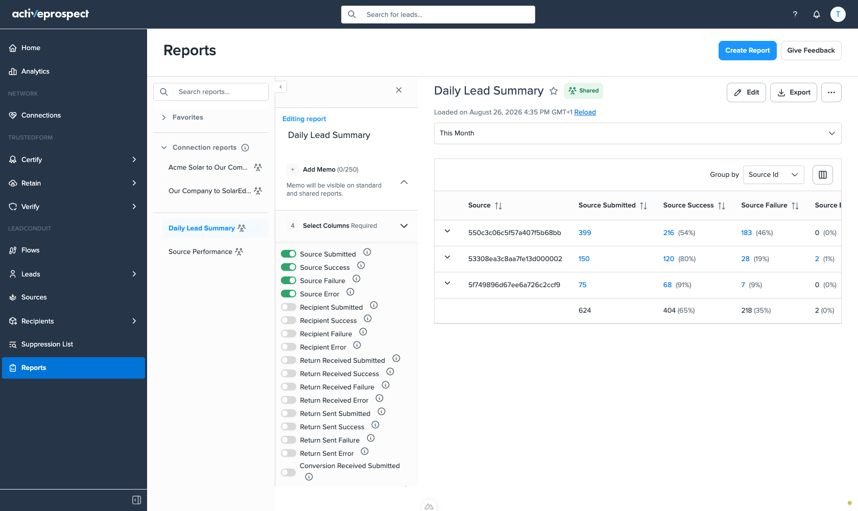Open the Group by Source Id dropdown

pos(773,175)
